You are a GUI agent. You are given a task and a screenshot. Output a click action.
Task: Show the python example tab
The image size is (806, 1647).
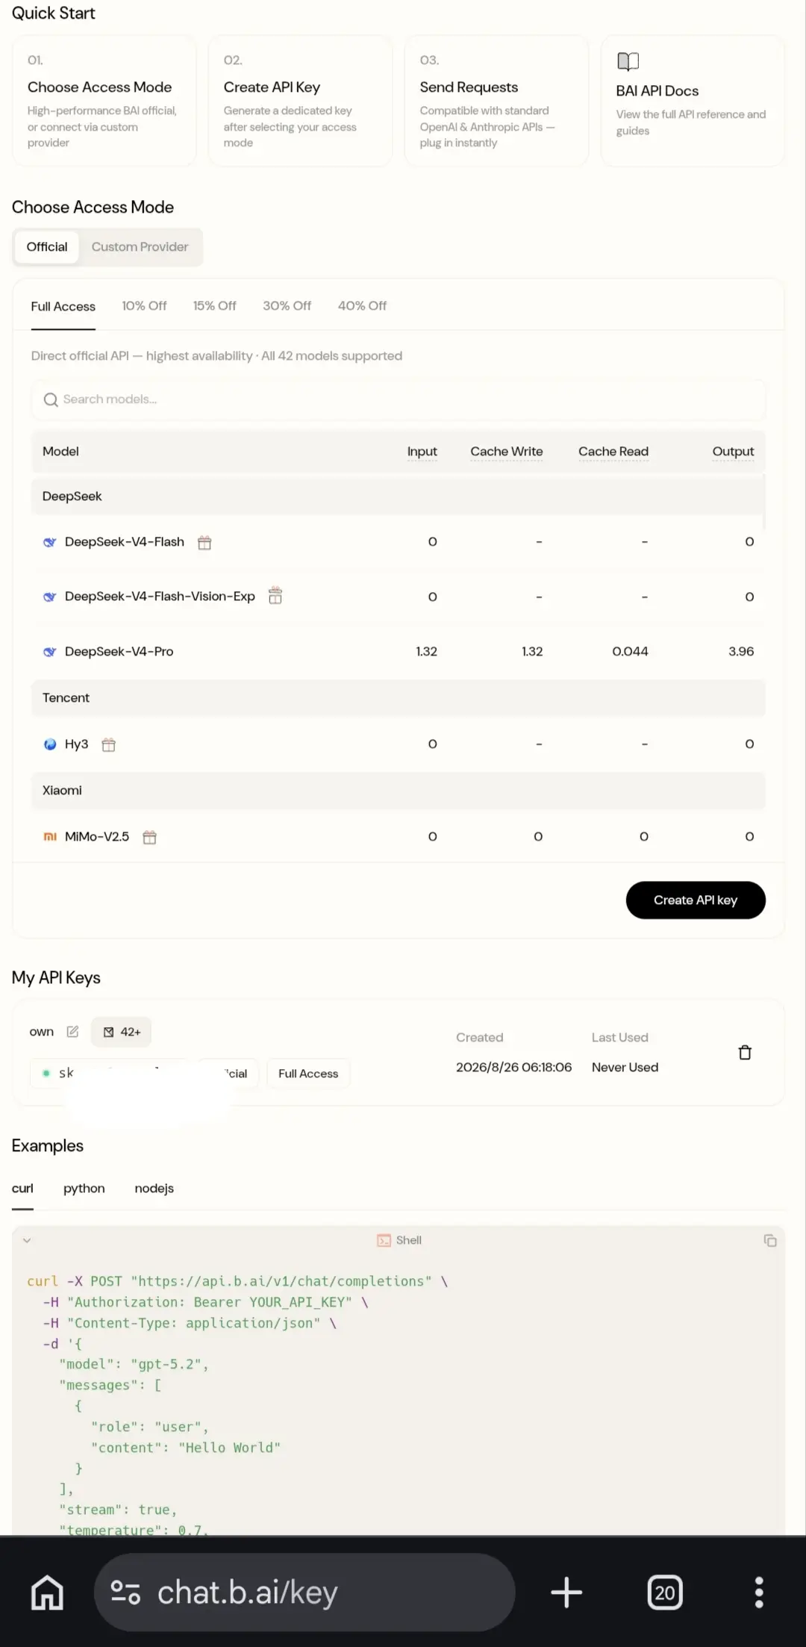[x=84, y=1189]
